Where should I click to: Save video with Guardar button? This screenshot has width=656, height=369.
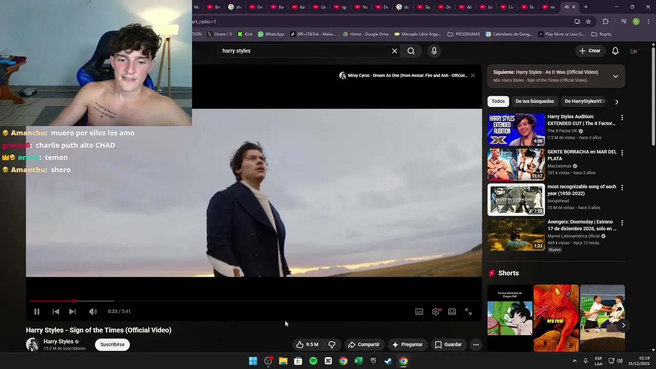coord(448,344)
